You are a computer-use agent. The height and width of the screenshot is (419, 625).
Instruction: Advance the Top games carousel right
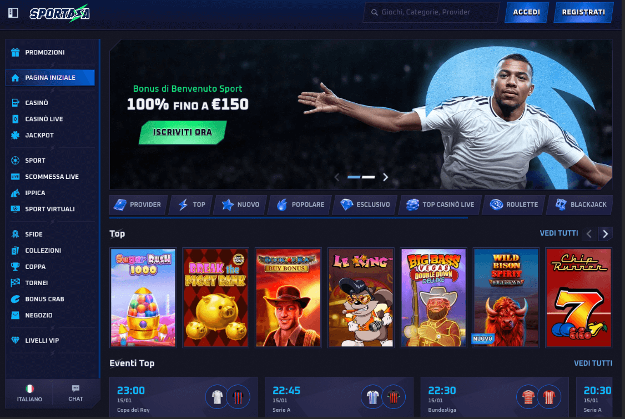[x=605, y=234]
